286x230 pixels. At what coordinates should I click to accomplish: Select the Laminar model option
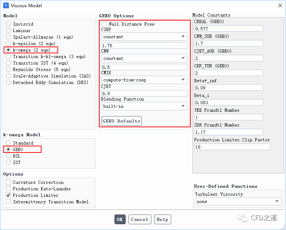pyautogui.click(x=8, y=30)
